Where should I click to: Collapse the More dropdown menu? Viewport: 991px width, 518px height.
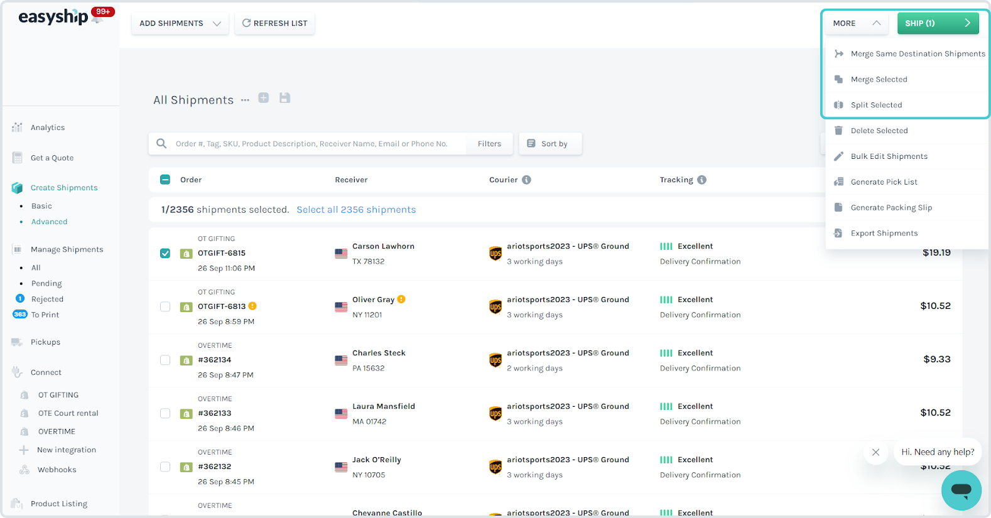(x=857, y=23)
